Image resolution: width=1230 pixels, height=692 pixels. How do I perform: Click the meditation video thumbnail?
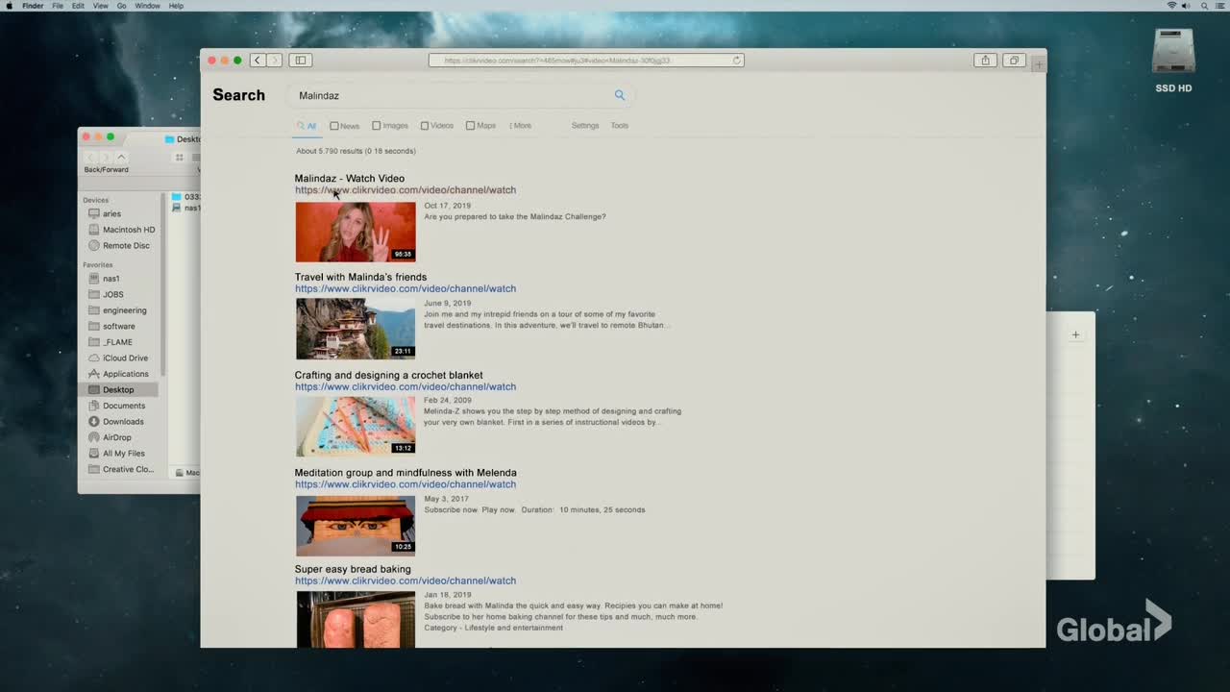[x=356, y=525]
